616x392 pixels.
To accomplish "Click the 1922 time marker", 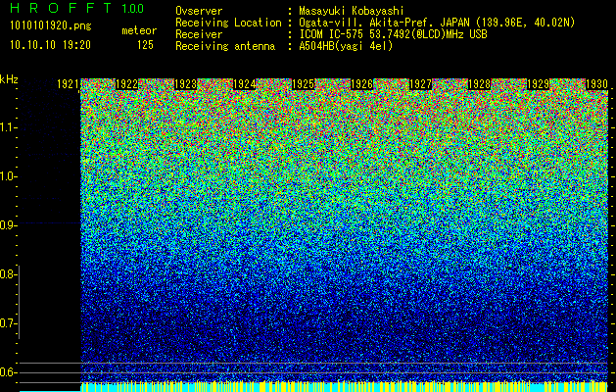I will [126, 84].
